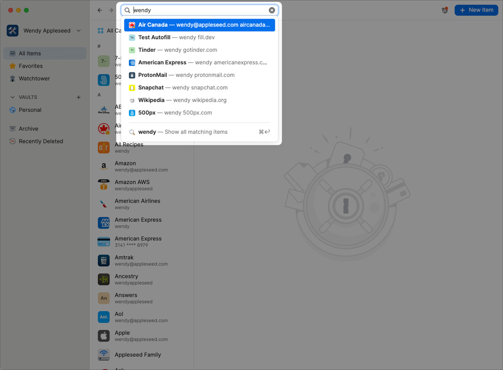Screen dimensions: 503x370
Task: Open the Recently Deleted section
Action: coord(41,141)
